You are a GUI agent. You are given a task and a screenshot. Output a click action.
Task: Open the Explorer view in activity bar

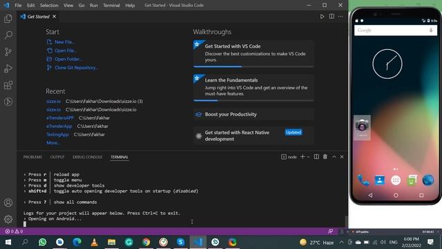[x=8, y=19]
